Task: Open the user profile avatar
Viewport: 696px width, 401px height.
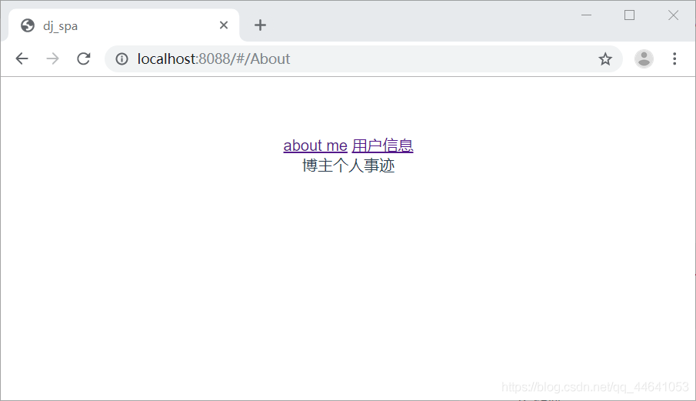Action: coord(644,58)
